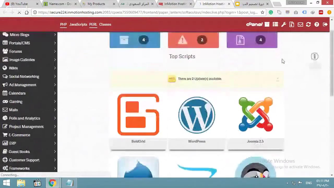Viewport: 334px width, 188px height.
Task: Switch to the Classes tab
Action: (x=105, y=24)
